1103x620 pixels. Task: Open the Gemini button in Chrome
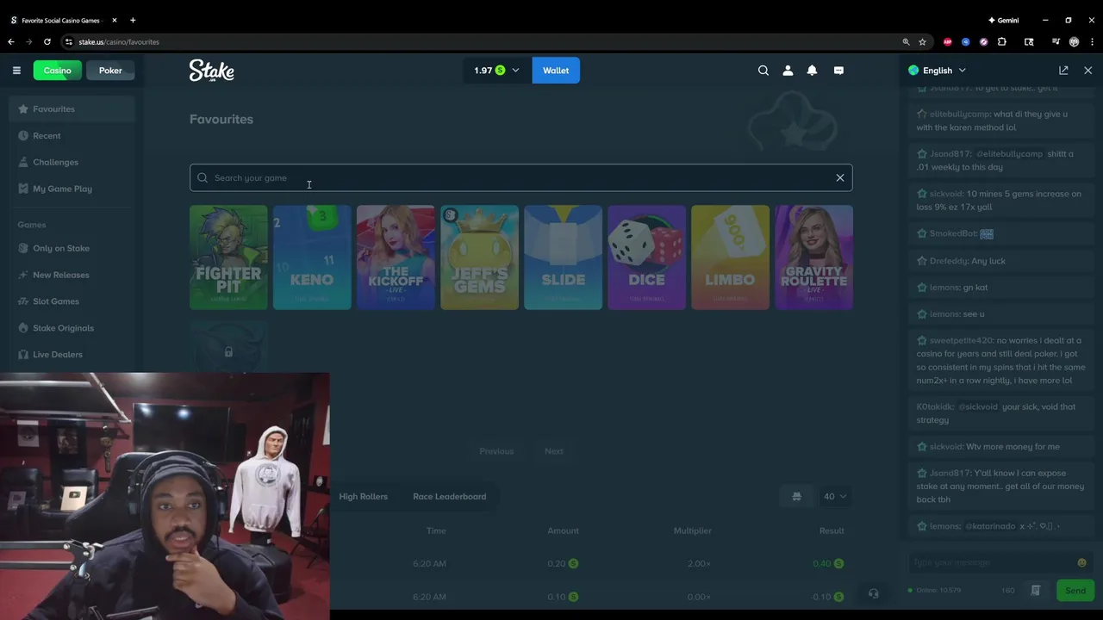point(1003,20)
